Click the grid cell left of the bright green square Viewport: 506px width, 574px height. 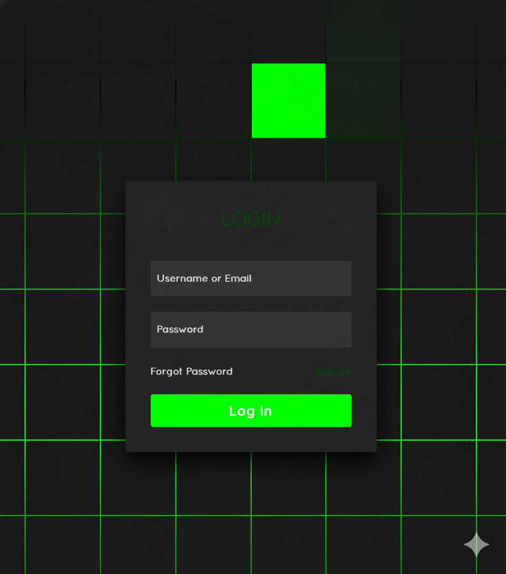[x=213, y=100]
